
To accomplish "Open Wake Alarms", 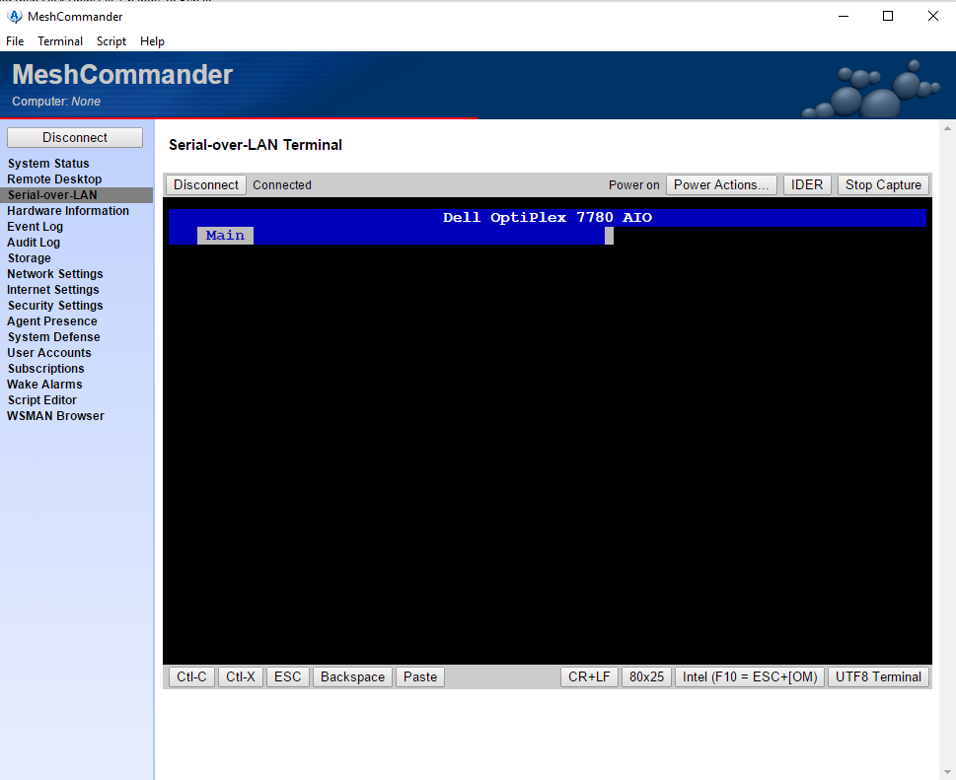I will 44,385.
